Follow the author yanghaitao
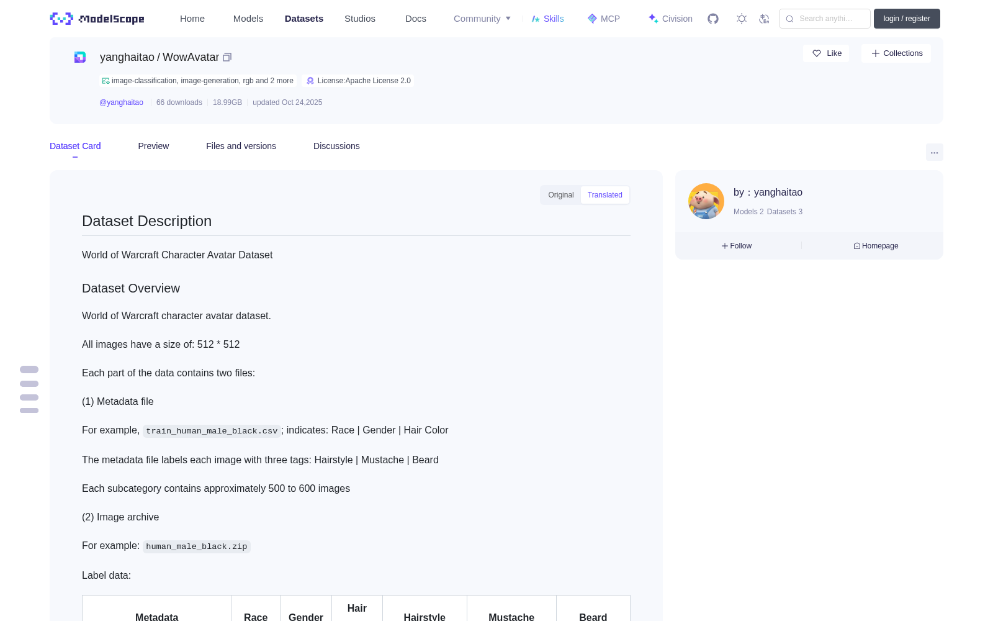The width and height of the screenshot is (993, 621). [x=737, y=246]
